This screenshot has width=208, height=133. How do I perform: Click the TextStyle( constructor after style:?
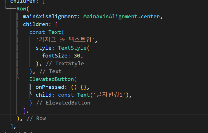[x=72, y=48]
